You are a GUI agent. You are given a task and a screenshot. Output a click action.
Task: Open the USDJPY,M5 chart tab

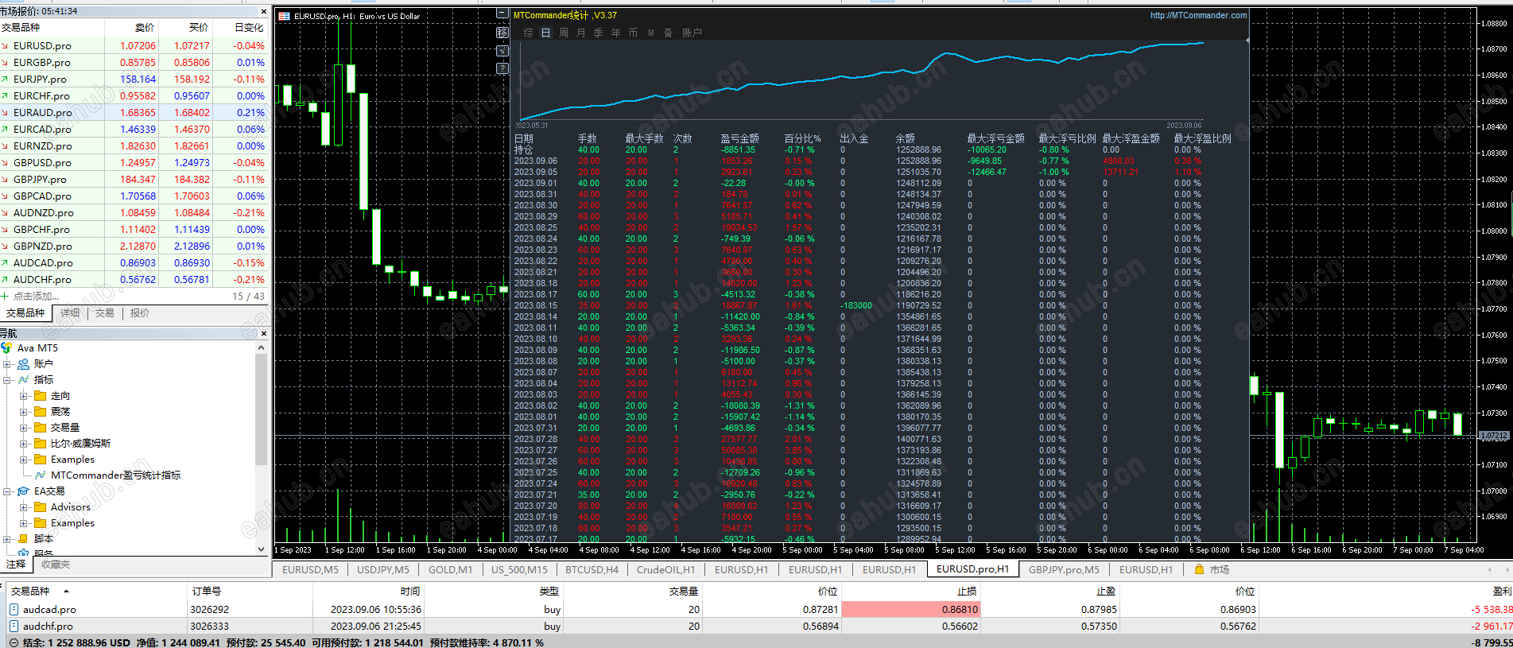tap(382, 569)
